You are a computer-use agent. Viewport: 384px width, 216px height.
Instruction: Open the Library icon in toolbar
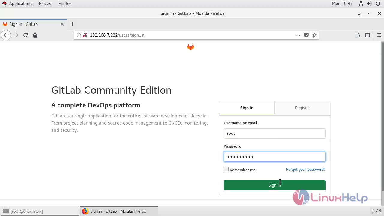[x=358, y=35]
